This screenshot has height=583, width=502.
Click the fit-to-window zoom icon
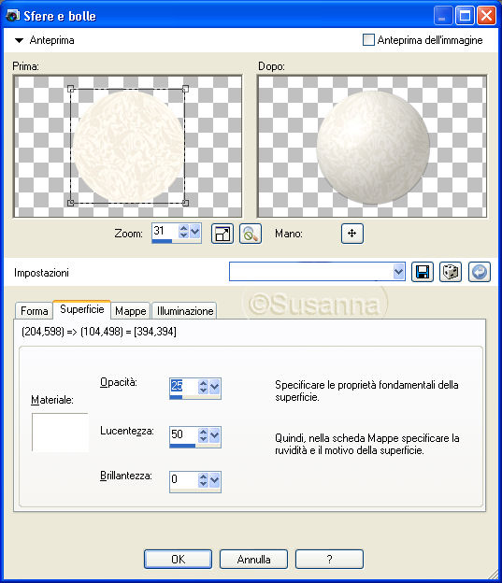coord(222,234)
